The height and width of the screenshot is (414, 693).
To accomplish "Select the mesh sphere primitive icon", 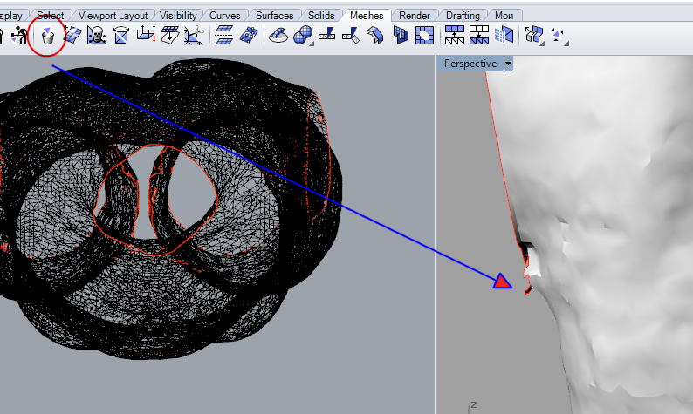I will point(303,36).
